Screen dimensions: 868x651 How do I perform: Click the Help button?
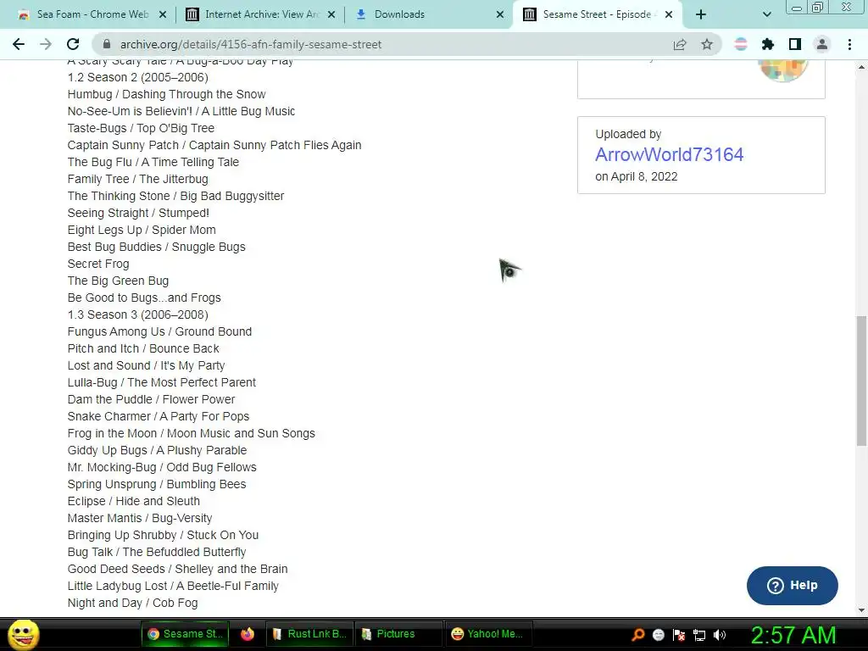pyautogui.click(x=793, y=586)
